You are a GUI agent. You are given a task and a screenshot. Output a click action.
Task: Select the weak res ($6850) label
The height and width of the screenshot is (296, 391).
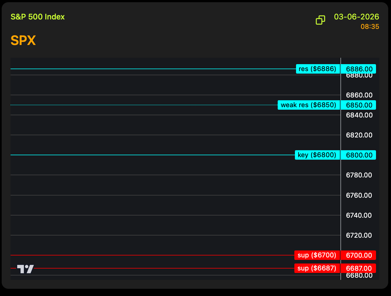coord(309,105)
